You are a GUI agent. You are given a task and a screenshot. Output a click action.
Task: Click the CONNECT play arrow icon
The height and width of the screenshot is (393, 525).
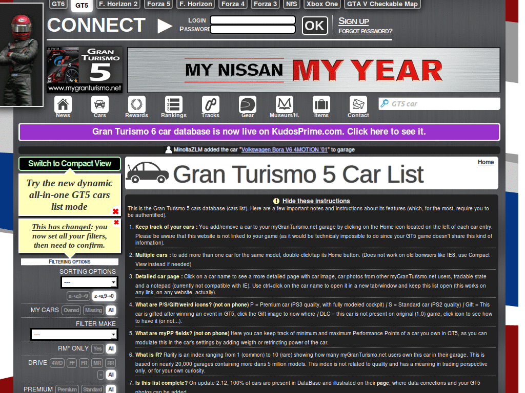(x=165, y=26)
